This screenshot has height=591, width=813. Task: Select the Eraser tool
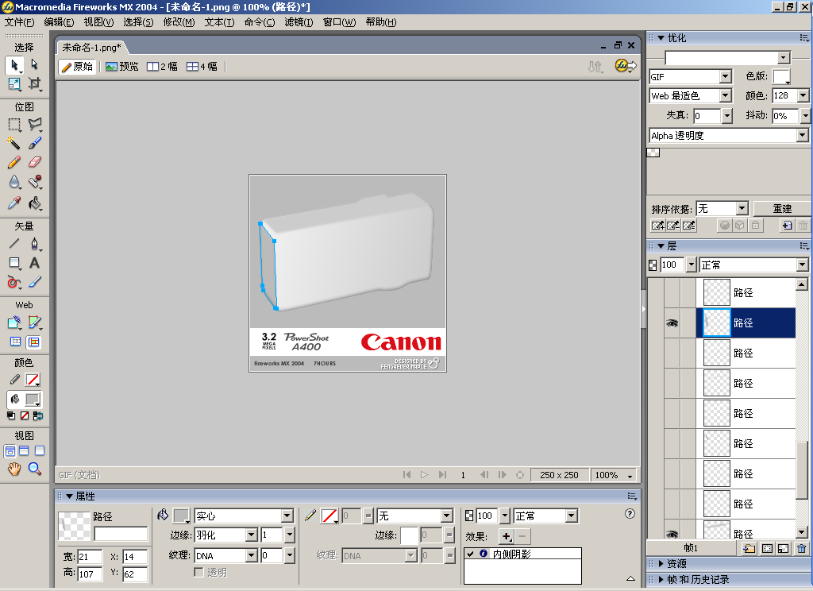34,162
